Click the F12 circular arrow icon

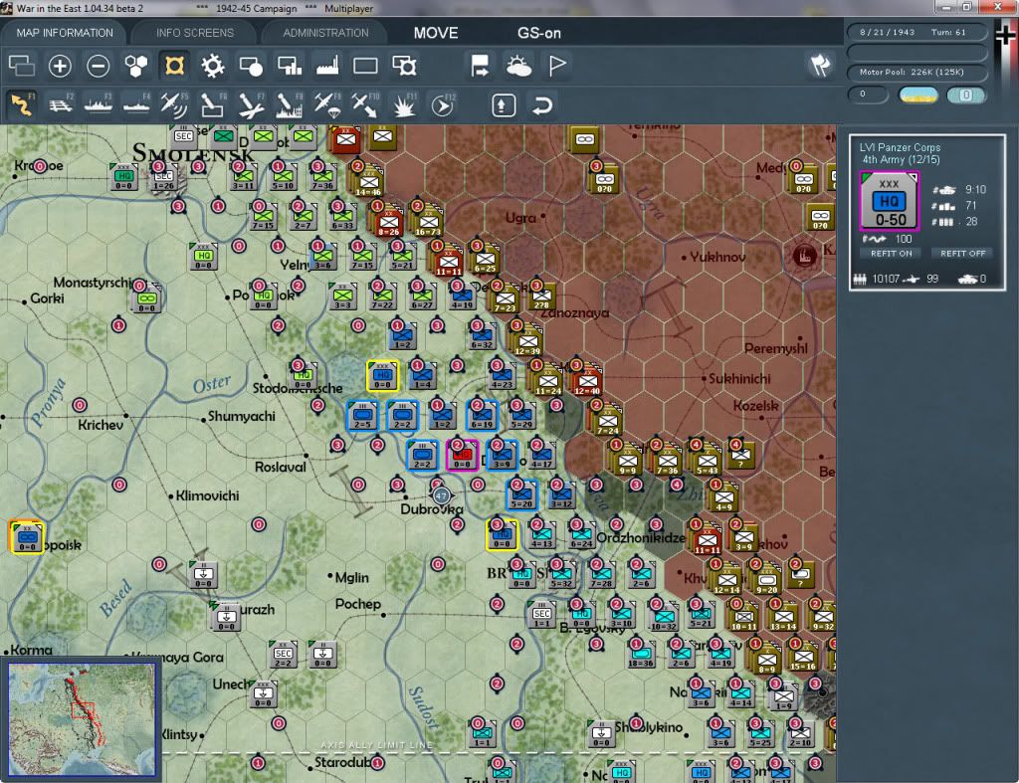(443, 104)
